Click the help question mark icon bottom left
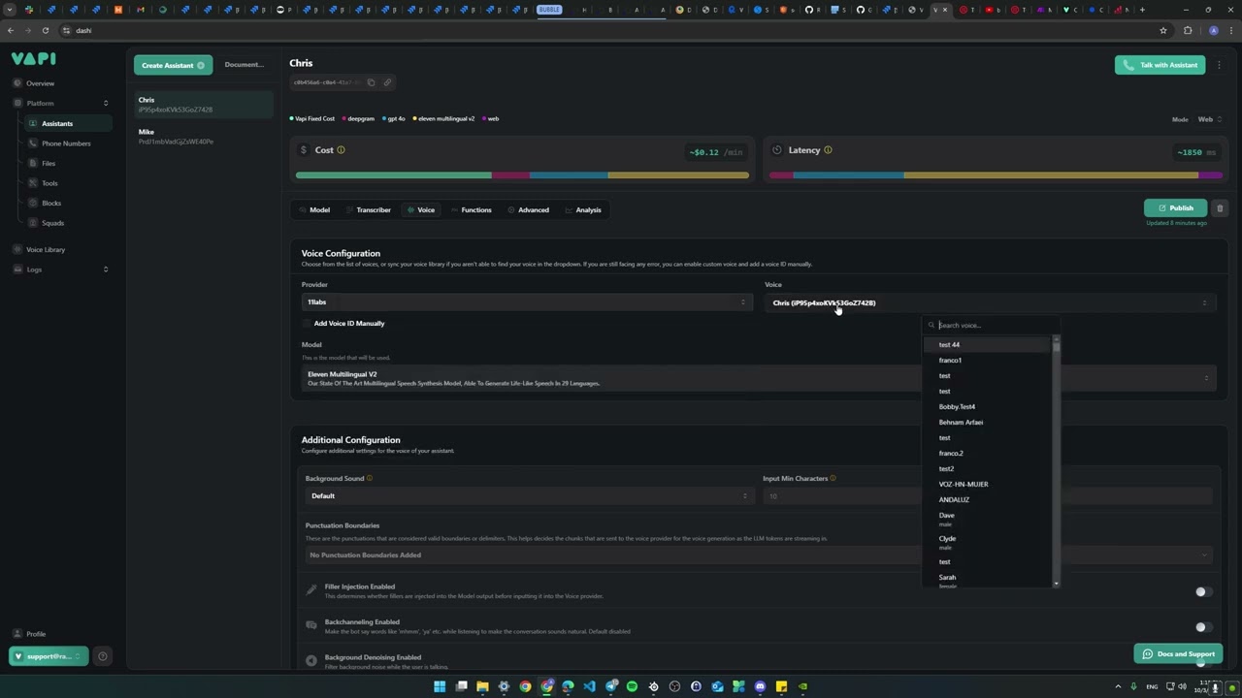The image size is (1242, 698). (x=103, y=656)
